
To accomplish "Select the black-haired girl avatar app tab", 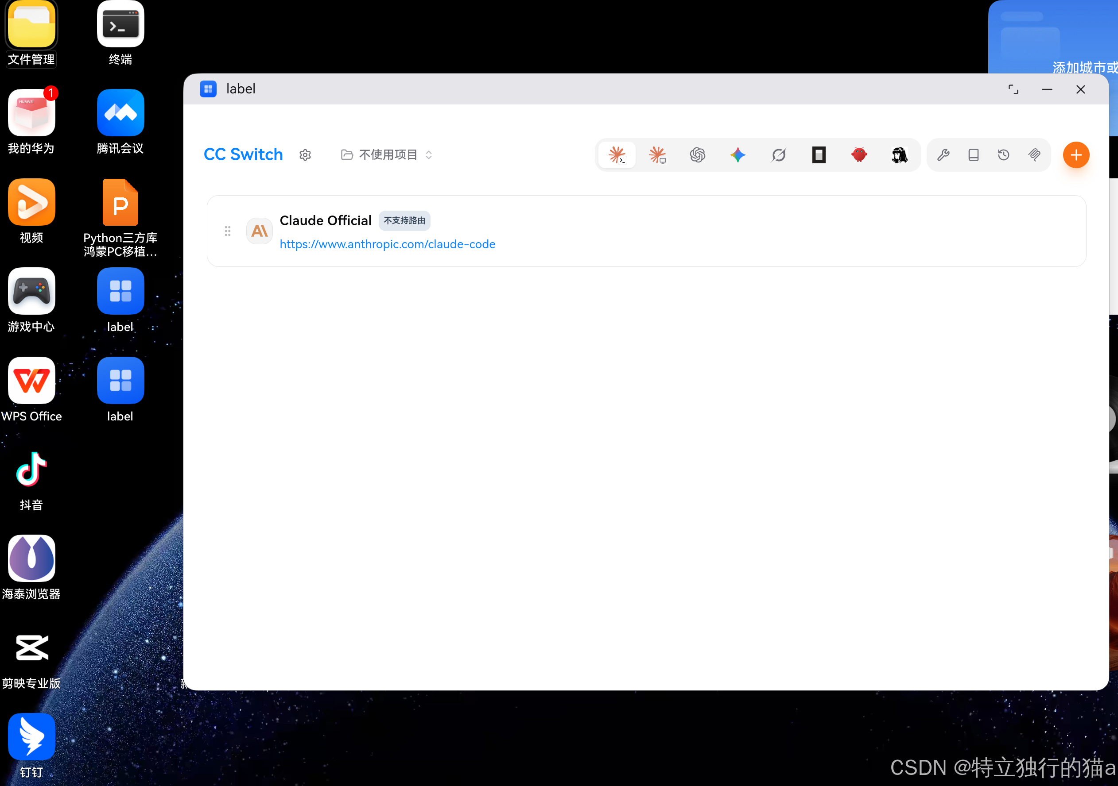I will pyautogui.click(x=899, y=155).
